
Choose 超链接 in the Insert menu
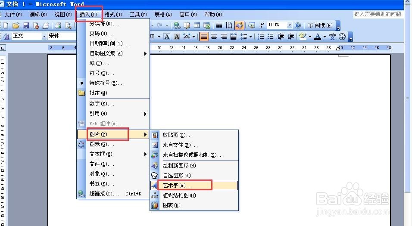[113, 194]
